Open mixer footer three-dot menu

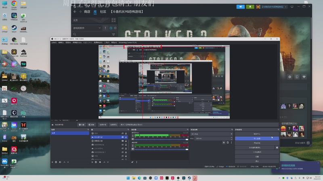pyautogui.click(x=136, y=162)
